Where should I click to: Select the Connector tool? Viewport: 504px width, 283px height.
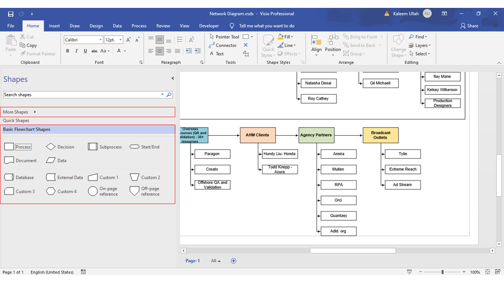(x=225, y=45)
